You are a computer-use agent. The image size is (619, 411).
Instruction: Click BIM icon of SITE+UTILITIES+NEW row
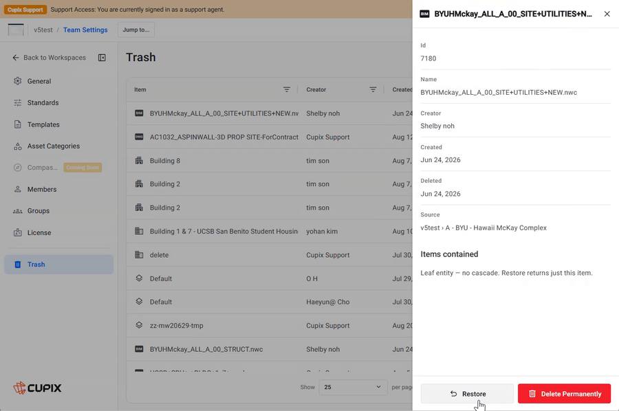(x=139, y=113)
